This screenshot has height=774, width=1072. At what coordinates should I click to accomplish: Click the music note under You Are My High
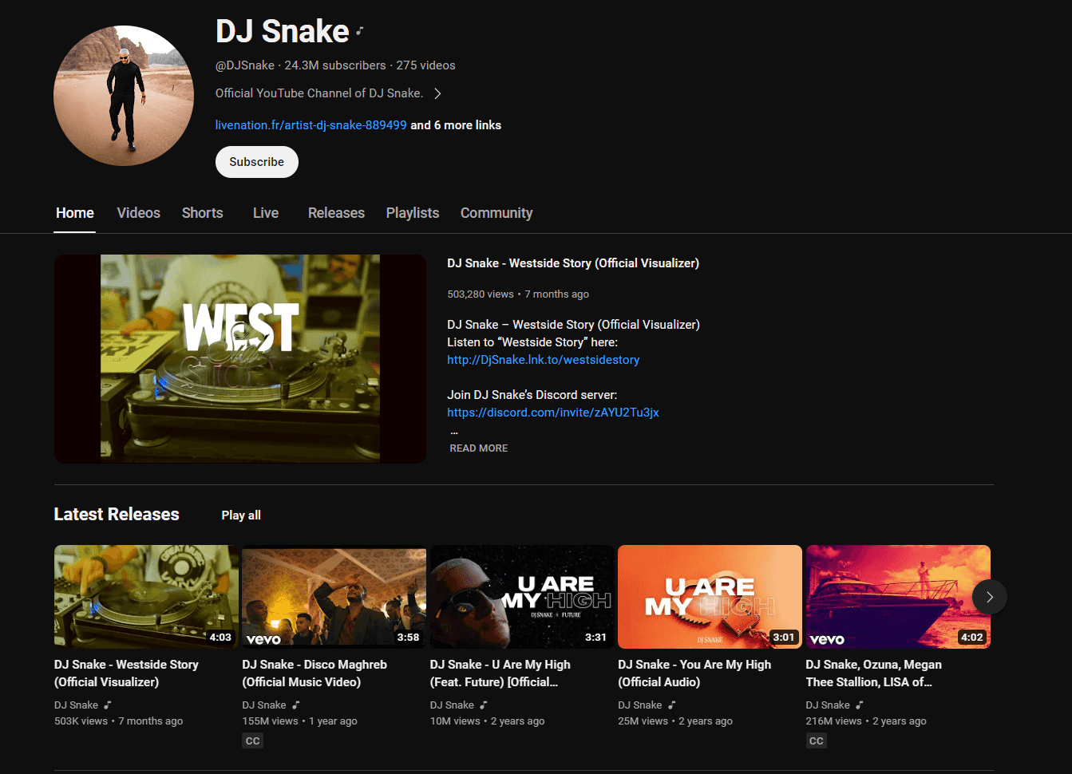coord(672,705)
